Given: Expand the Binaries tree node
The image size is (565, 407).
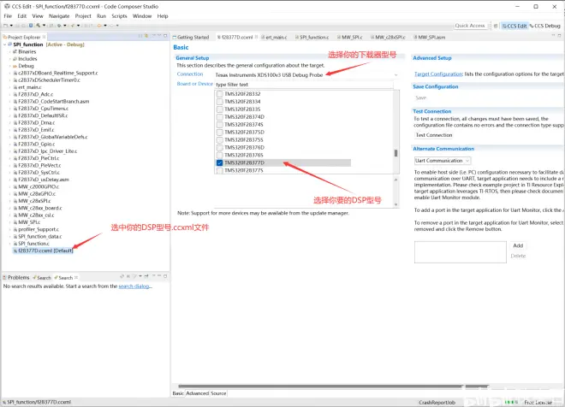Looking at the screenshot, I should click(x=9, y=52).
